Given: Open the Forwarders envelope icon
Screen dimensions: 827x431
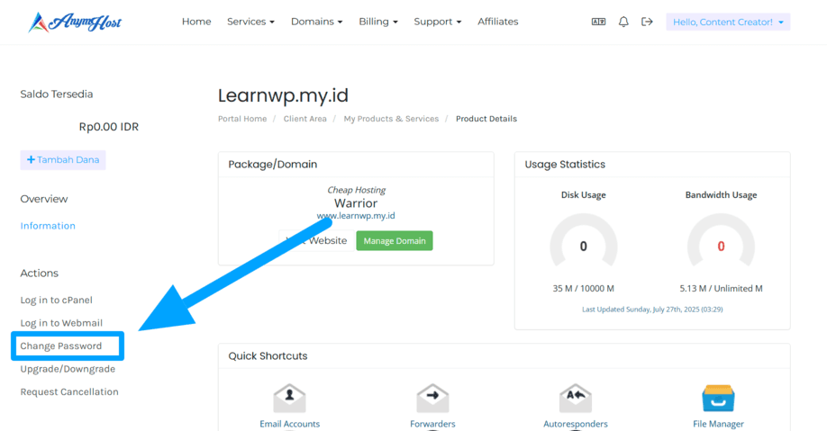Looking at the screenshot, I should [x=432, y=399].
